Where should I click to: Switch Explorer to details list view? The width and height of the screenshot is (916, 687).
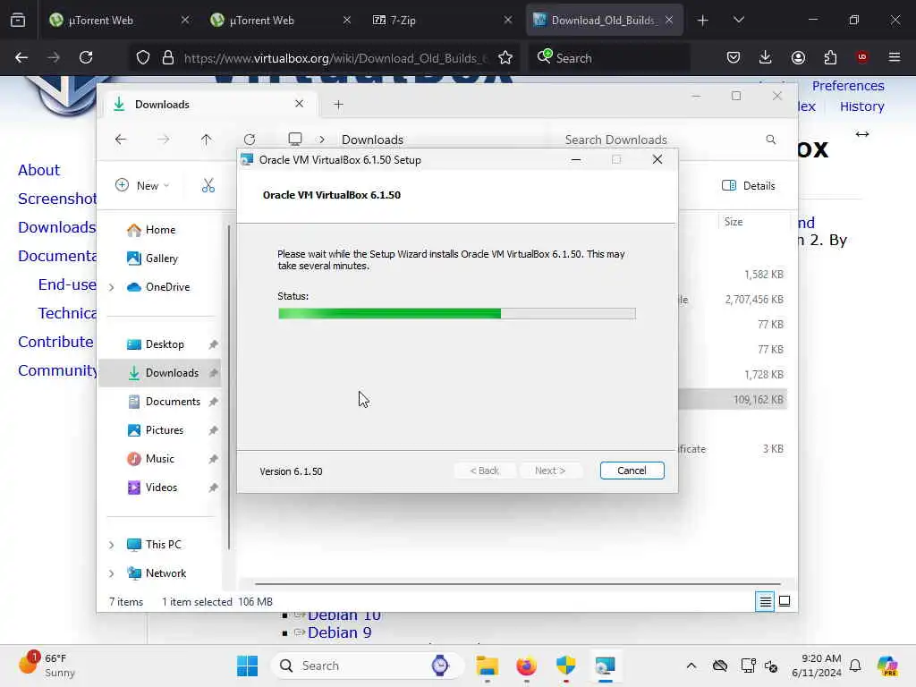coord(765,601)
